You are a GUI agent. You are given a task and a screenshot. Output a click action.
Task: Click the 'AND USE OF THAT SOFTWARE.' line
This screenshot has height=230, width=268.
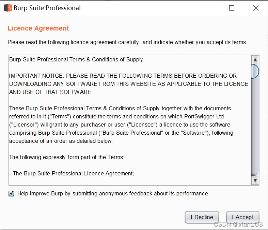tap(51, 92)
